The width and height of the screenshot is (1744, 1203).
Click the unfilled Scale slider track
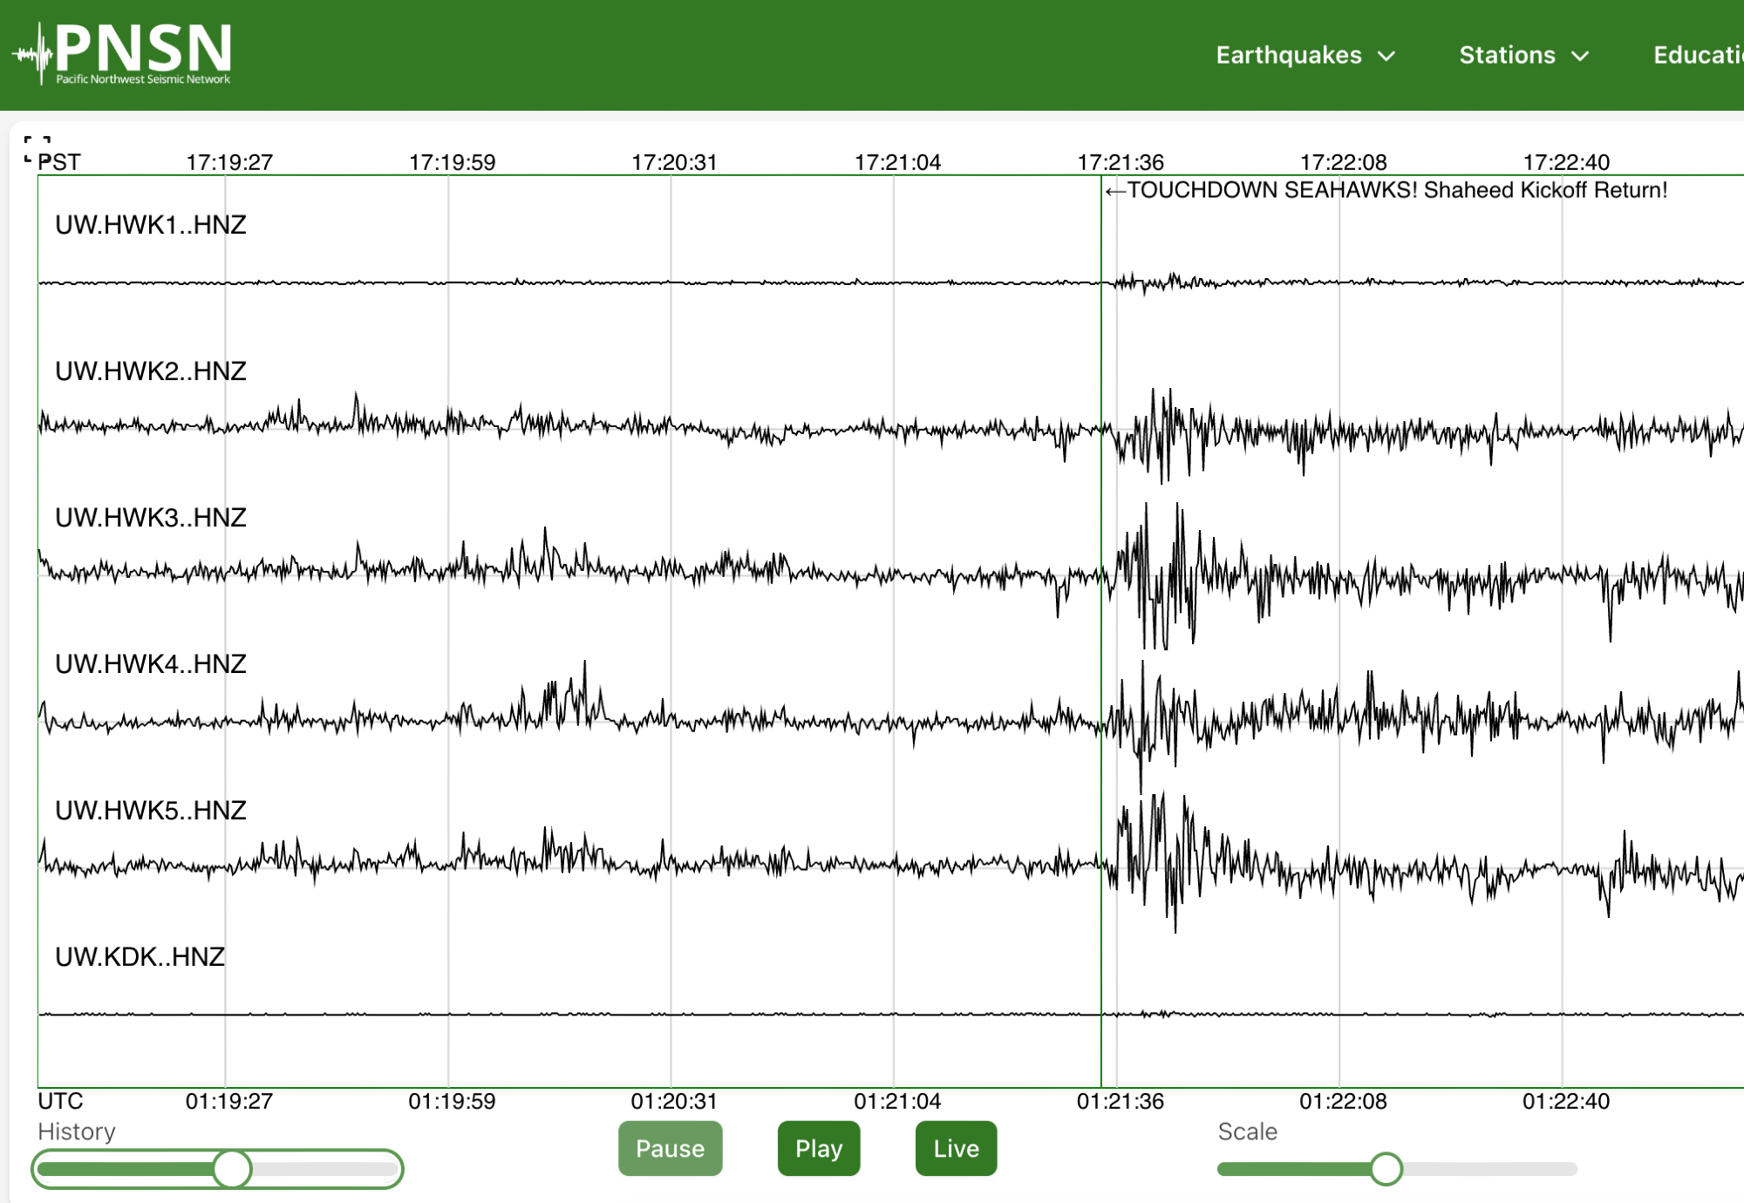pos(1489,1169)
